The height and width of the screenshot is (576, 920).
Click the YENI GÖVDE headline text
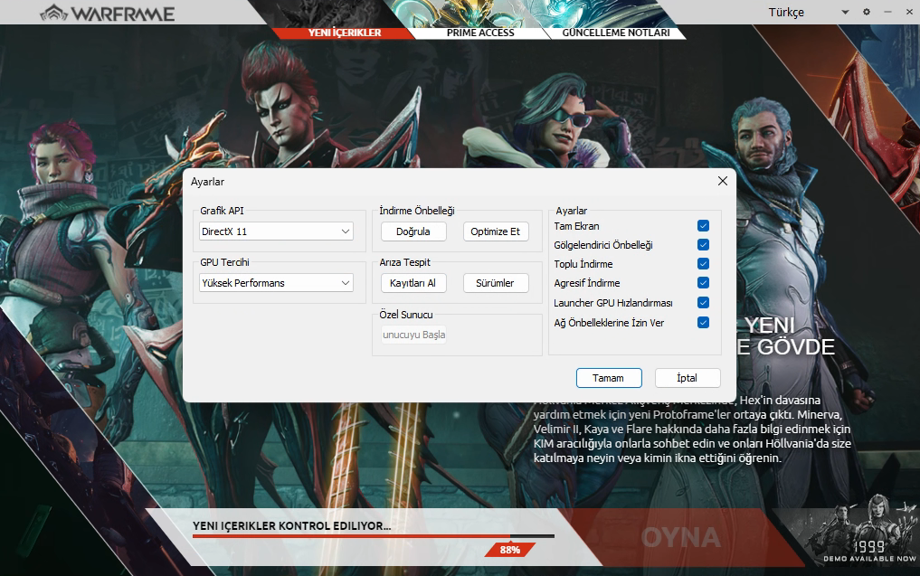[785, 336]
